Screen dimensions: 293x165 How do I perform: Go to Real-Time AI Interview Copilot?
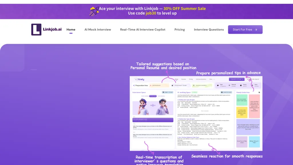coord(143,30)
